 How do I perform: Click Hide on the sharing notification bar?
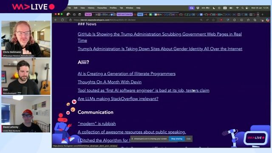pos(188,139)
